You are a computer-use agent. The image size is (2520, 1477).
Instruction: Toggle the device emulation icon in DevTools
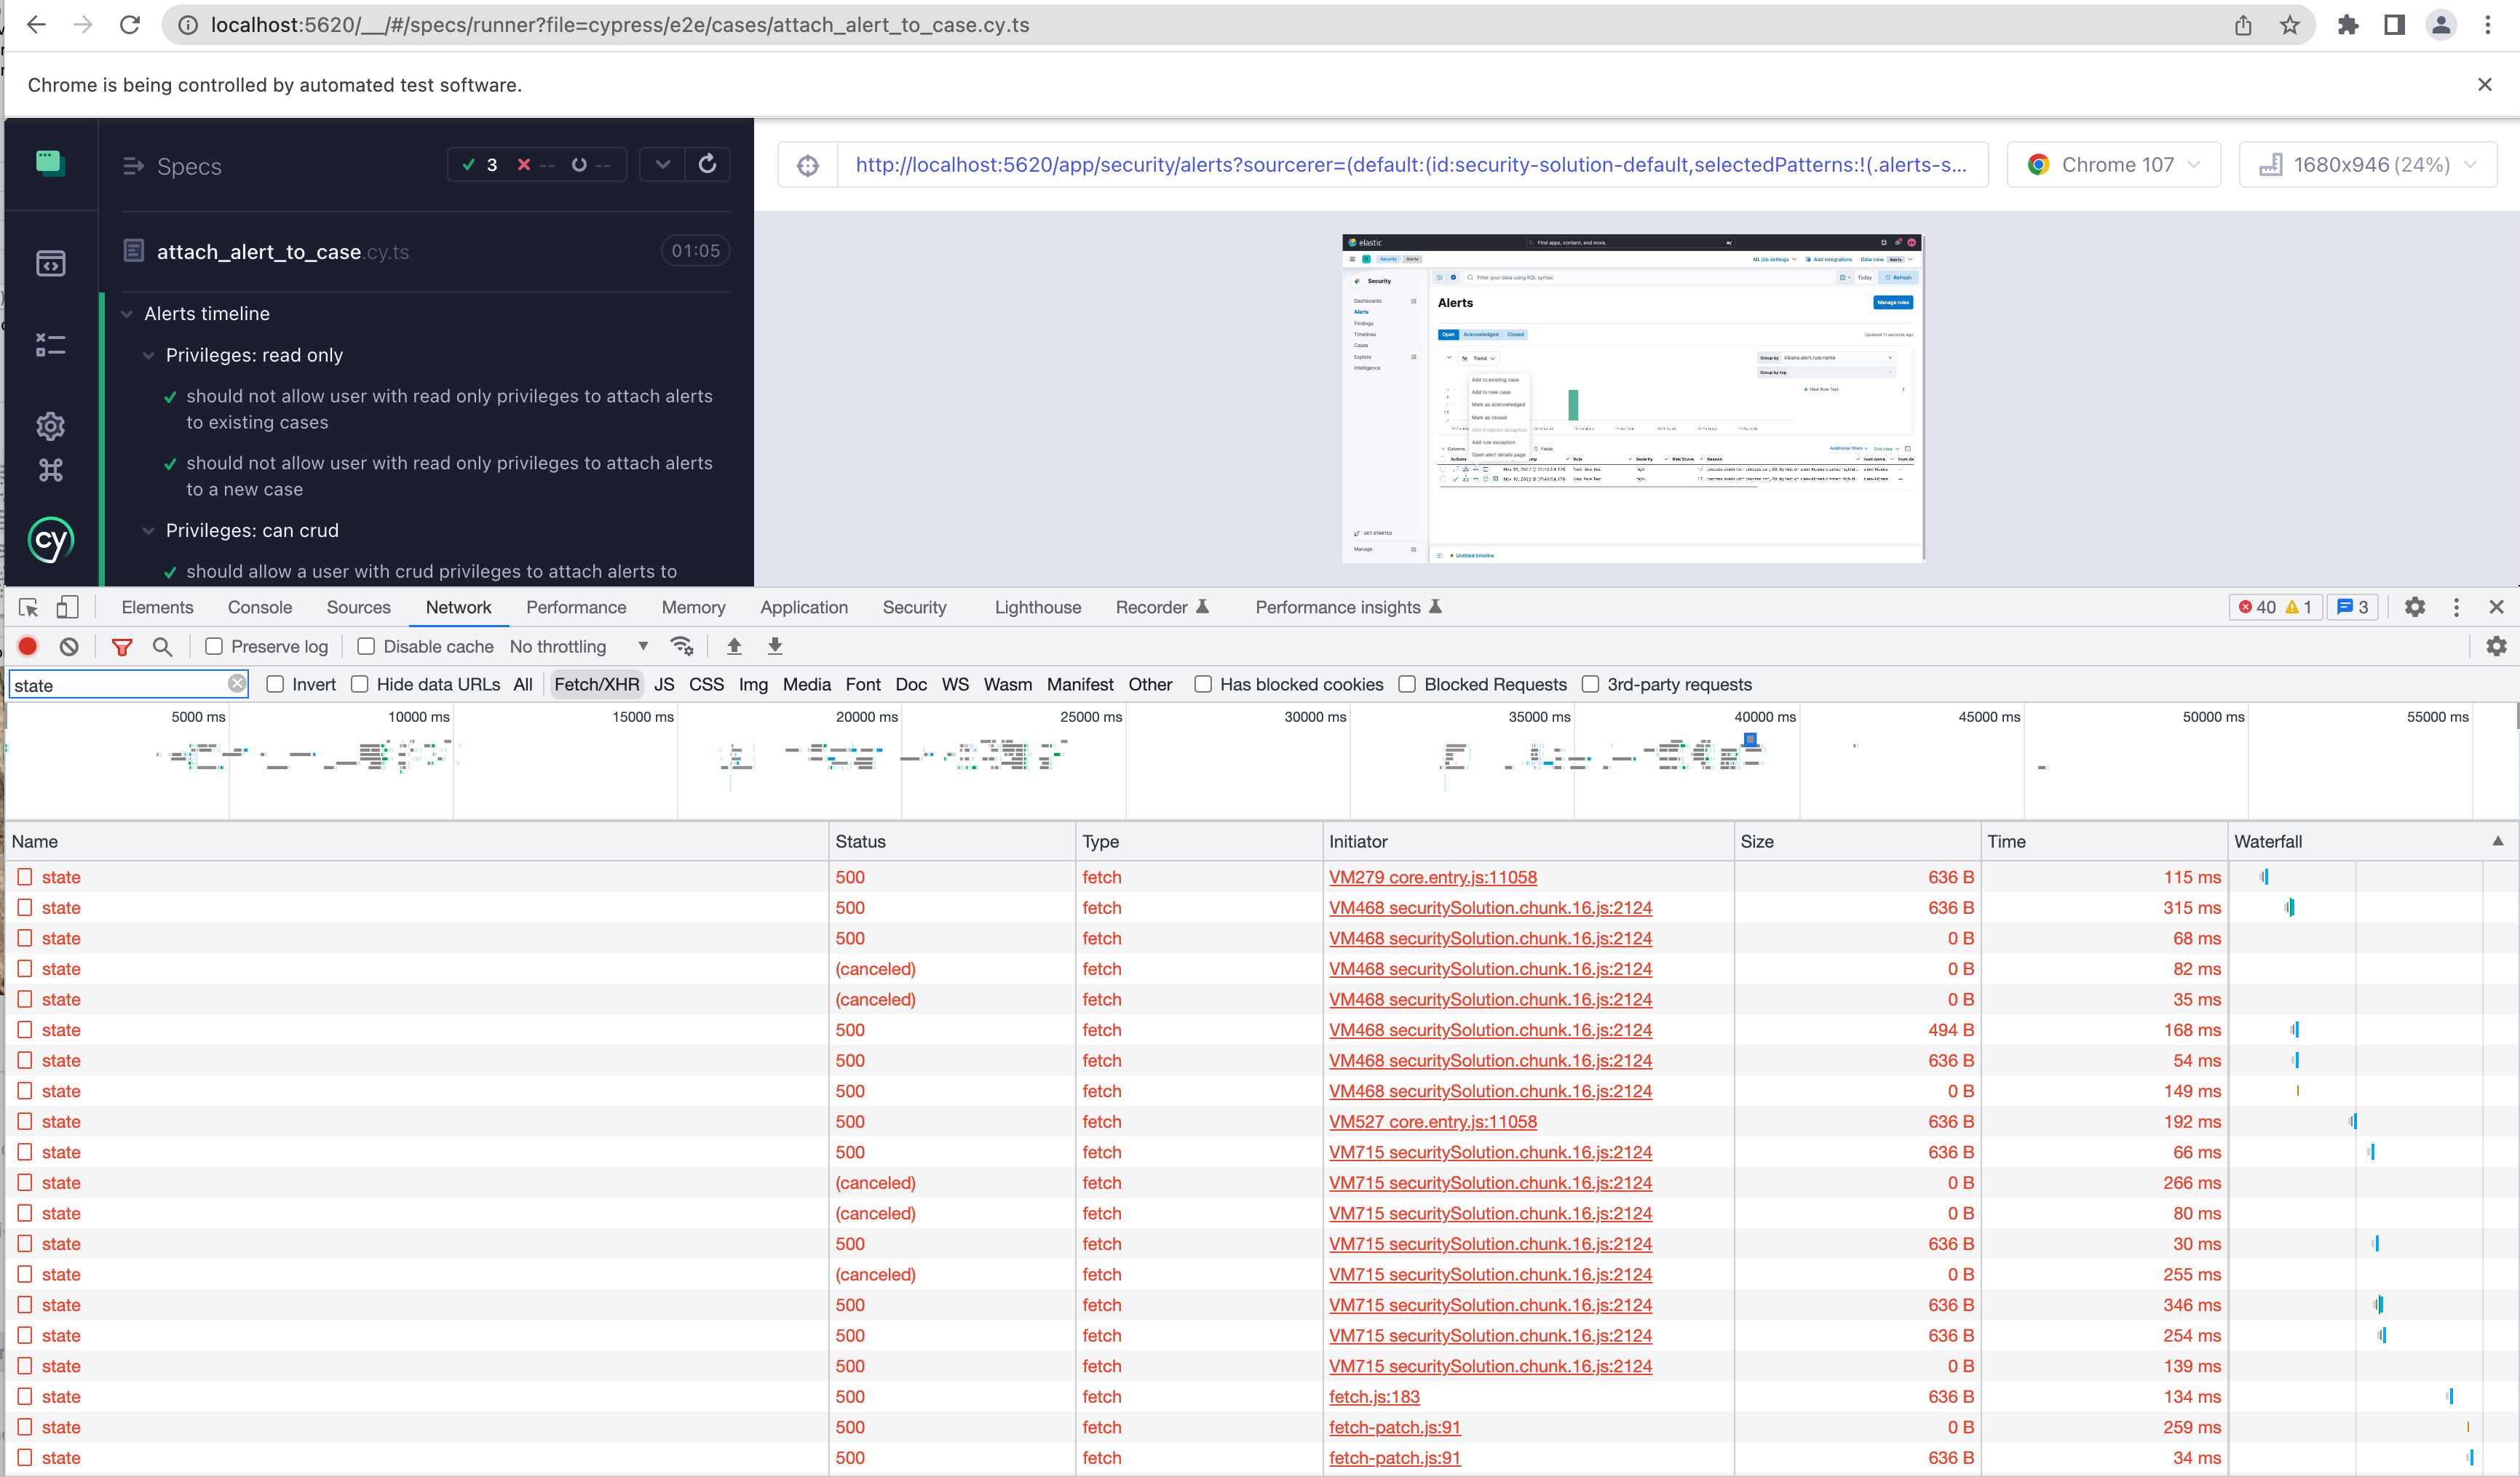[67, 607]
